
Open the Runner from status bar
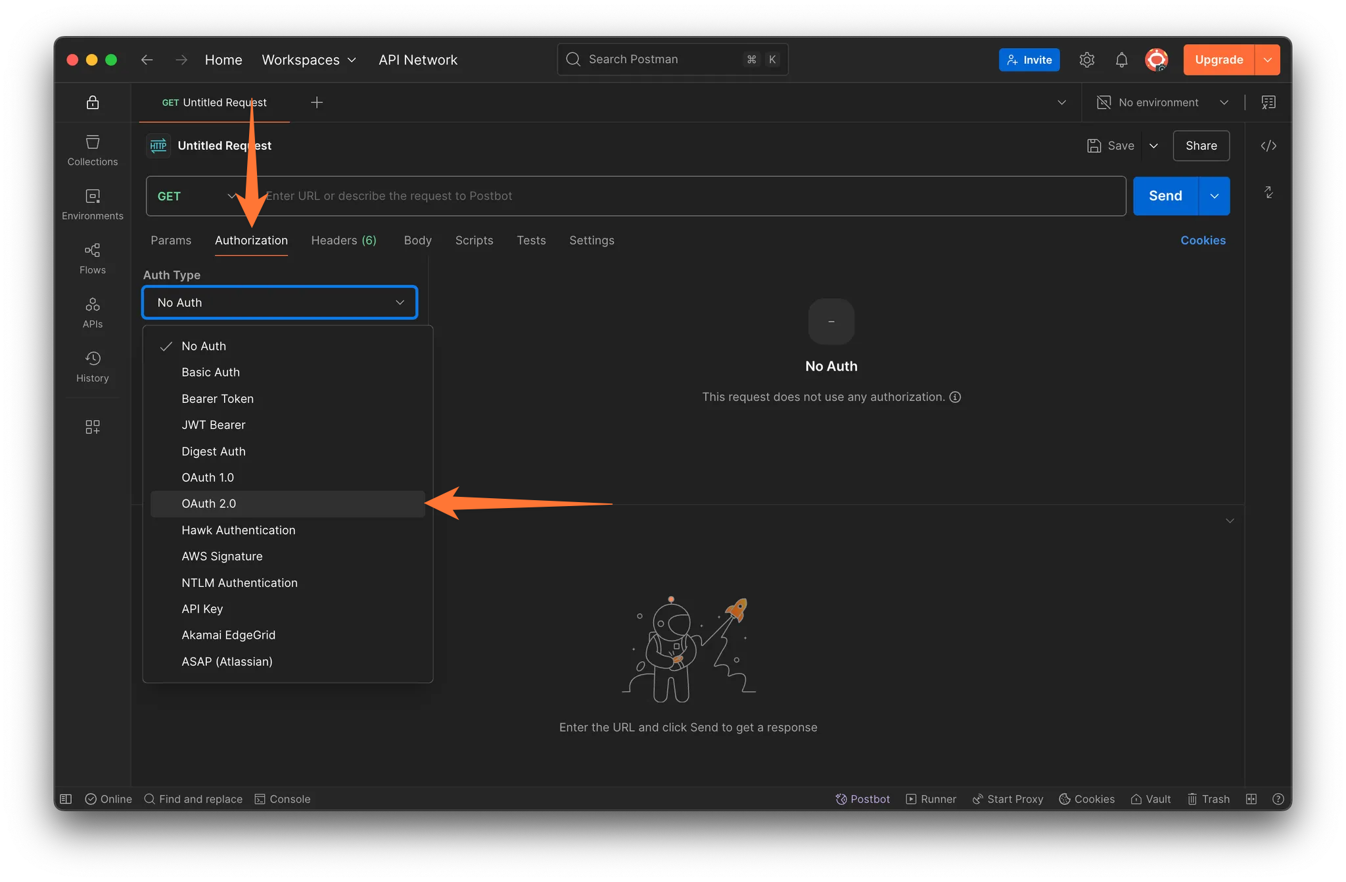(931, 799)
